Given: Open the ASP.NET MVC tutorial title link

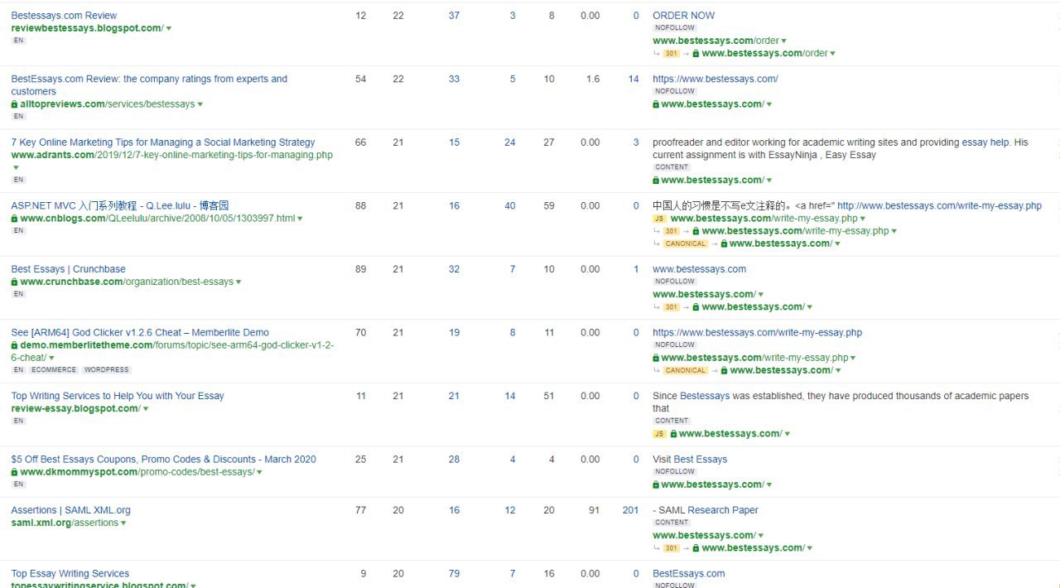Looking at the screenshot, I should coord(120,205).
